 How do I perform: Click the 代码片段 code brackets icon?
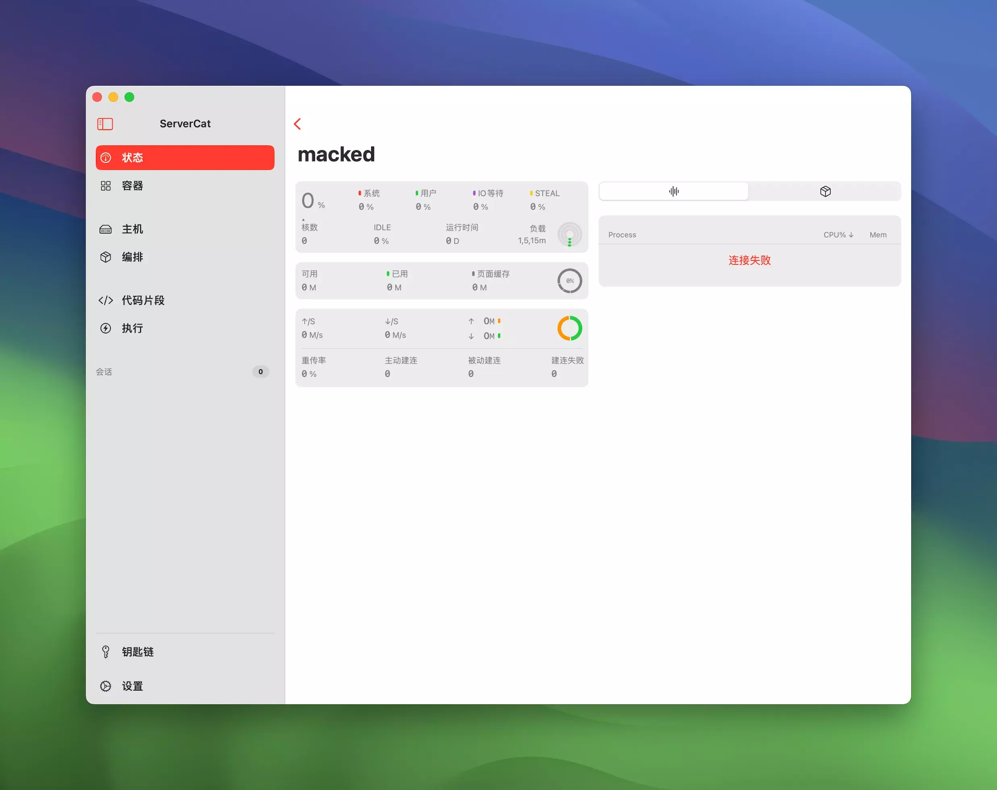pyautogui.click(x=106, y=300)
